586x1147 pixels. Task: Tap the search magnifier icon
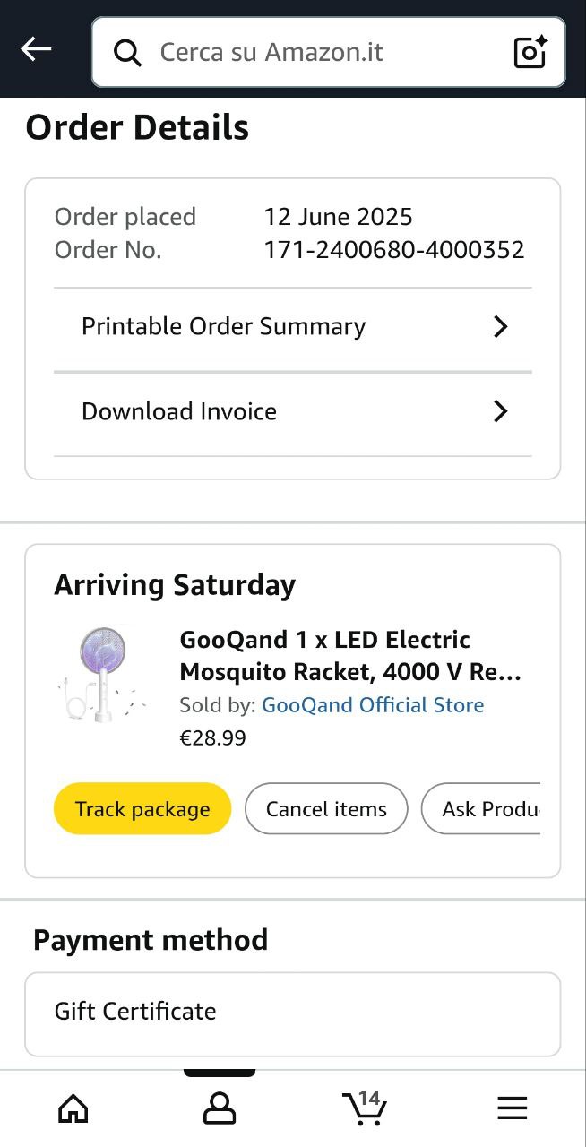[128, 53]
